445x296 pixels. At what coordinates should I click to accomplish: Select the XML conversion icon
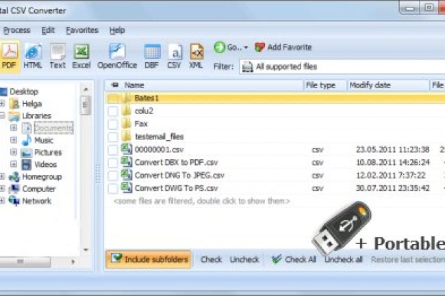[x=196, y=55]
